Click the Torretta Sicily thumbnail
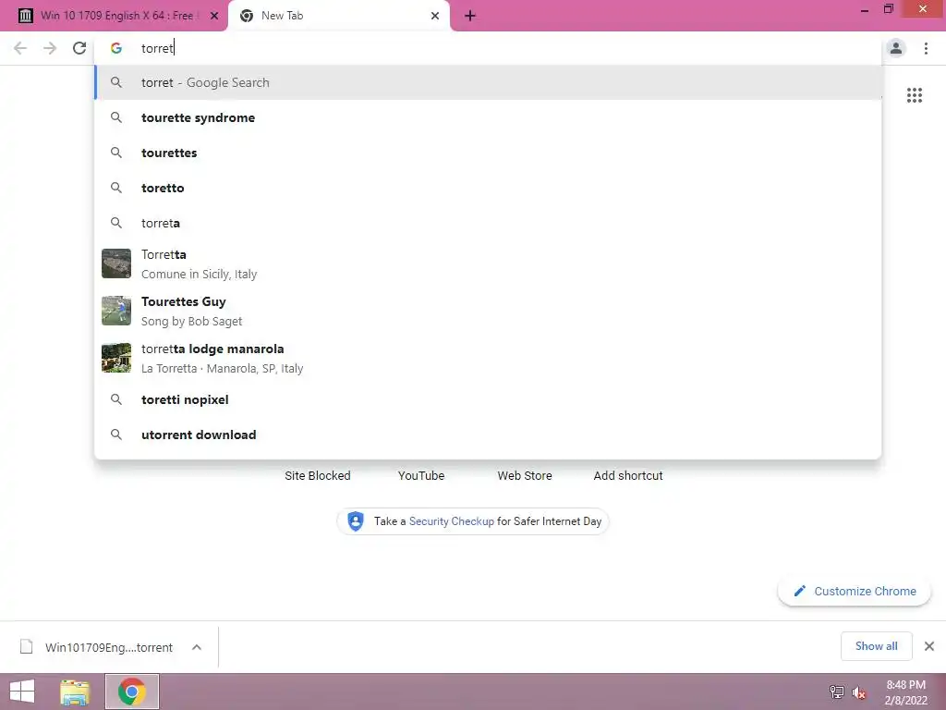 116,263
